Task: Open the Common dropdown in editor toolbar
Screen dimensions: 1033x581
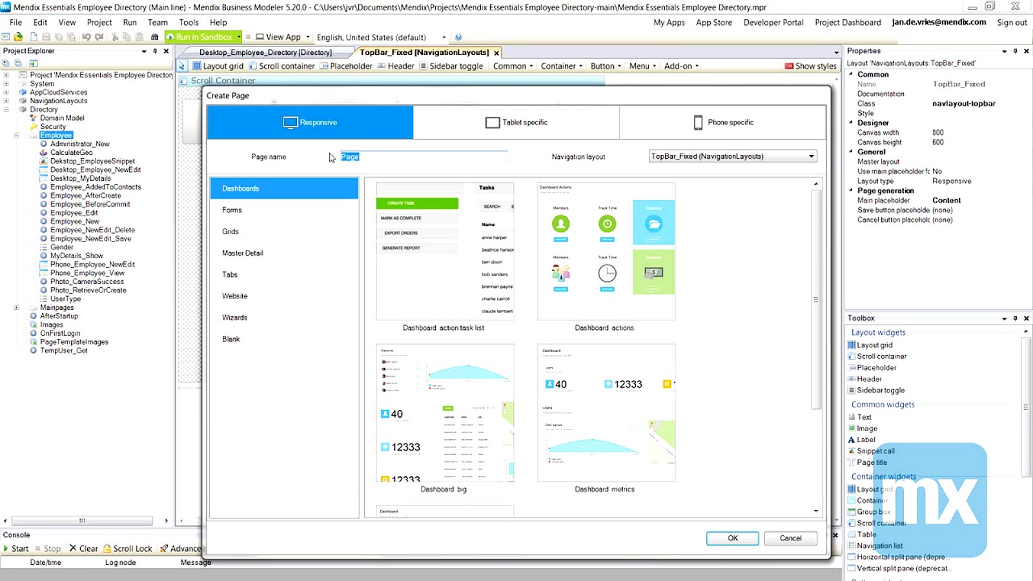Action: [513, 66]
